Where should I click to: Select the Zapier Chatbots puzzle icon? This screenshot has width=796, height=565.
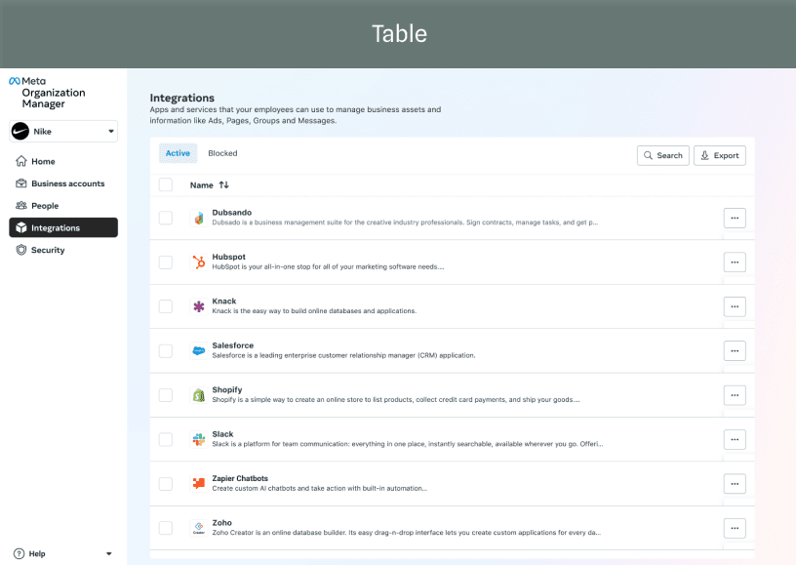[199, 482]
